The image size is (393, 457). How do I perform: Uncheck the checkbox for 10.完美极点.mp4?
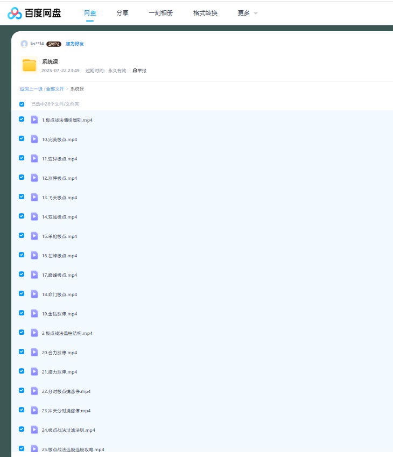22,138
